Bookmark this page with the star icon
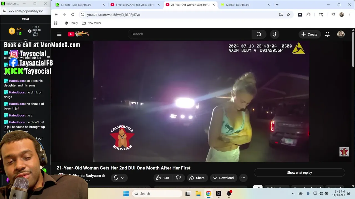This screenshot has width=355, height=199. point(288,15)
